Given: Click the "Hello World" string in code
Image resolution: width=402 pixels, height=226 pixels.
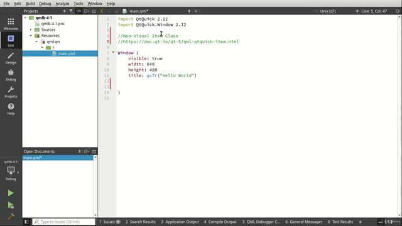Looking at the screenshot, I should click(x=177, y=75).
